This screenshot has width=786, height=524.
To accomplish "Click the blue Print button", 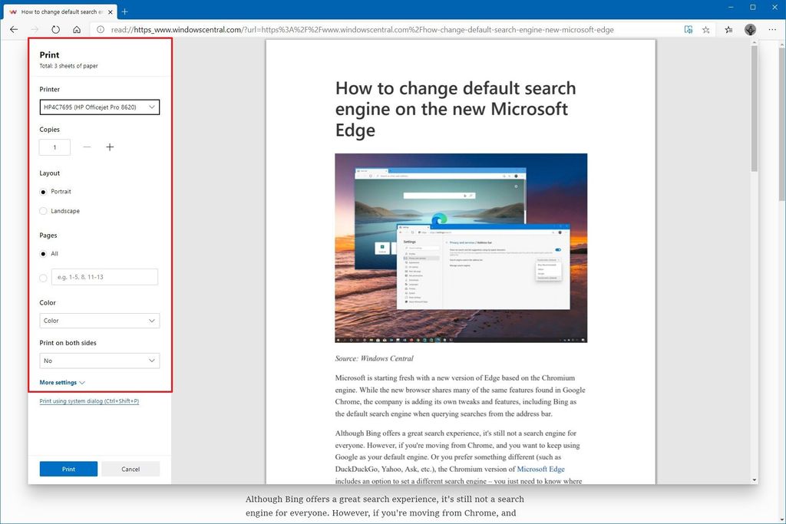I will point(68,469).
